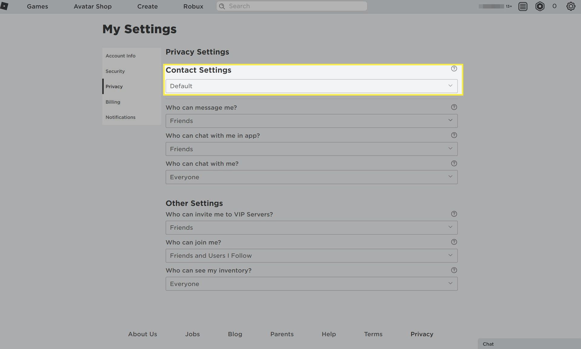
Task: Click help icon for chat with me in app
Action: point(454,135)
